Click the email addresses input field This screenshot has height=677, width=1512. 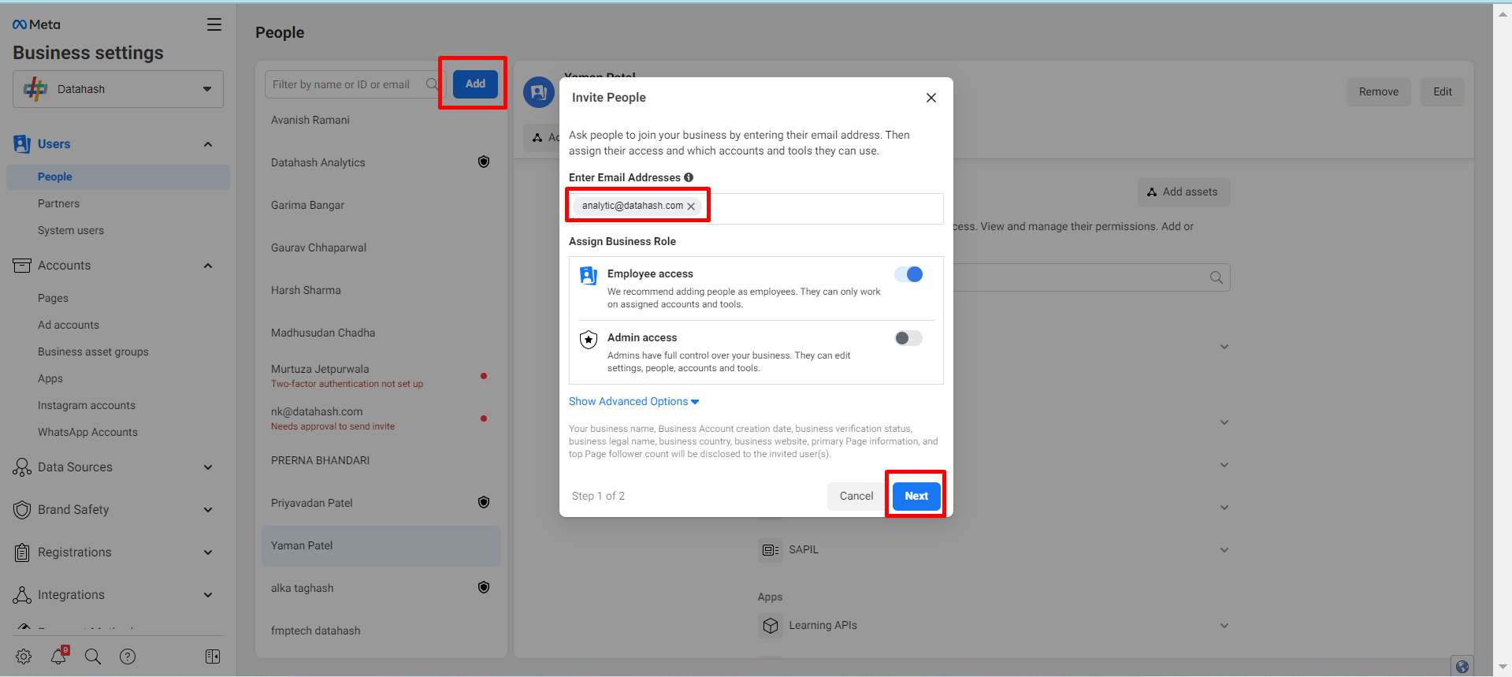[756, 208]
